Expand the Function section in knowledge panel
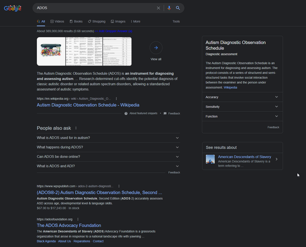Viewport: 306px width, 247px height. 242,117
